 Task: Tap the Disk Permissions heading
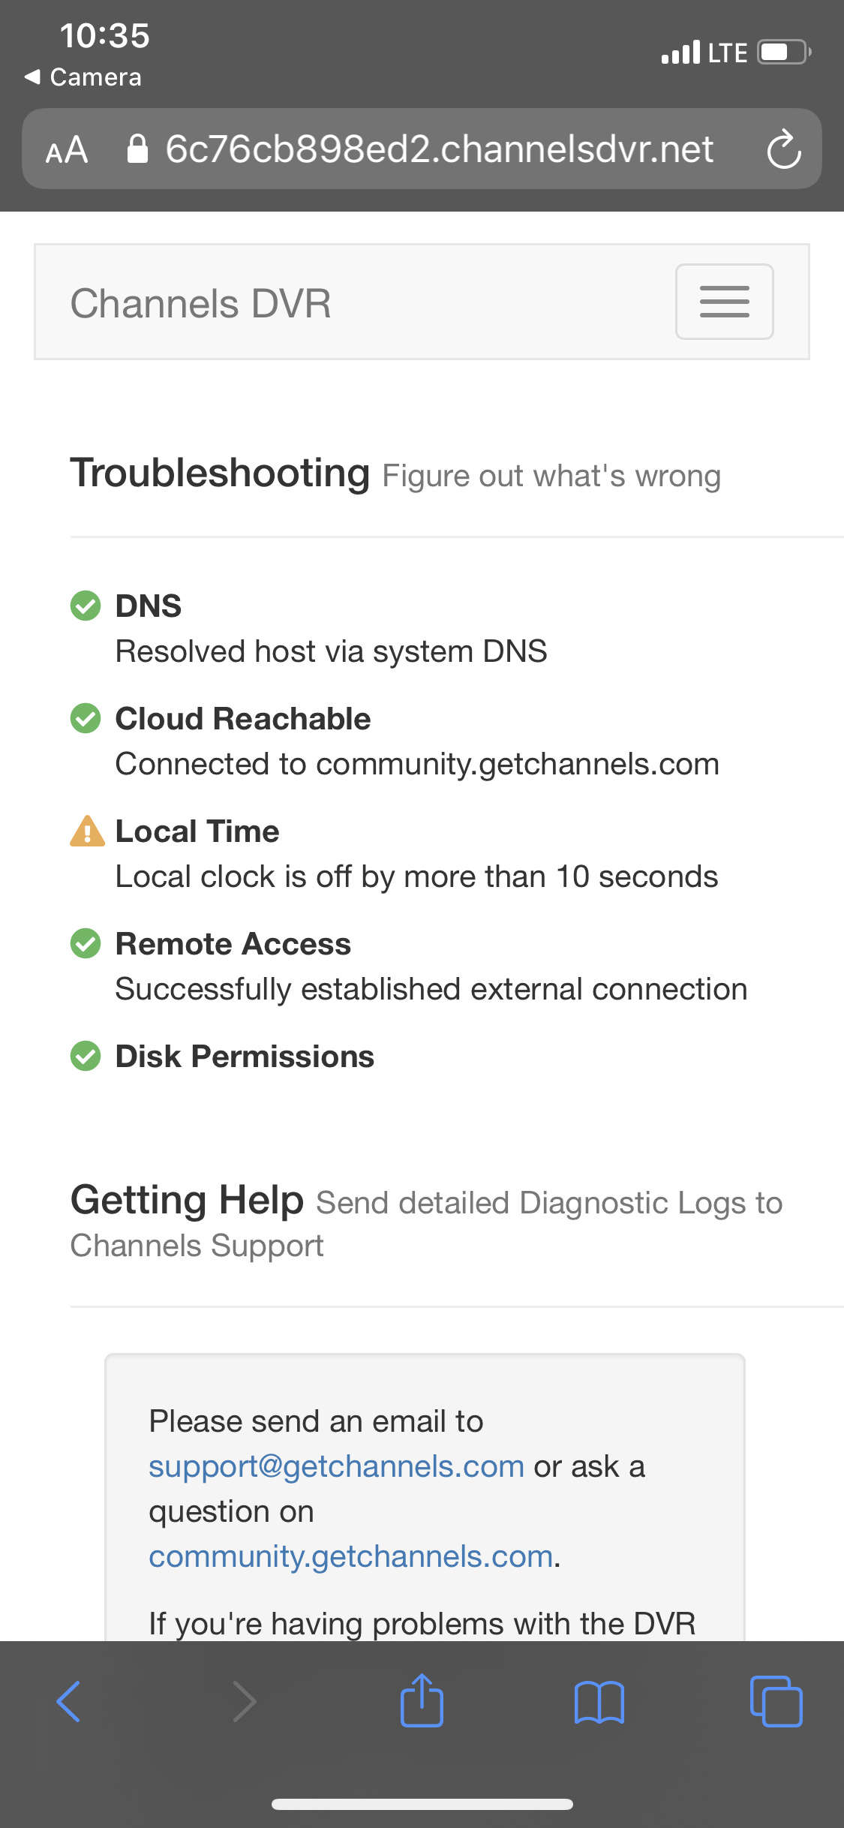click(x=245, y=1057)
